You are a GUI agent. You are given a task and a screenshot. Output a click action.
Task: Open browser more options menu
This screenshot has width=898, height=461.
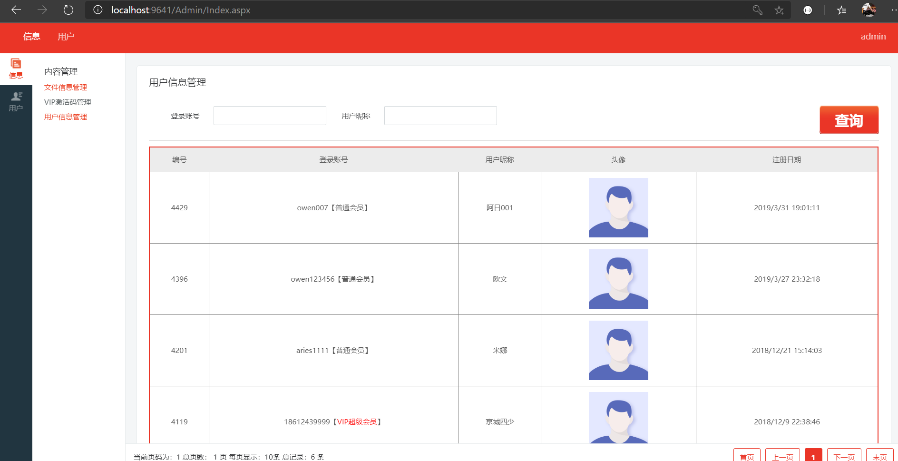tap(894, 10)
